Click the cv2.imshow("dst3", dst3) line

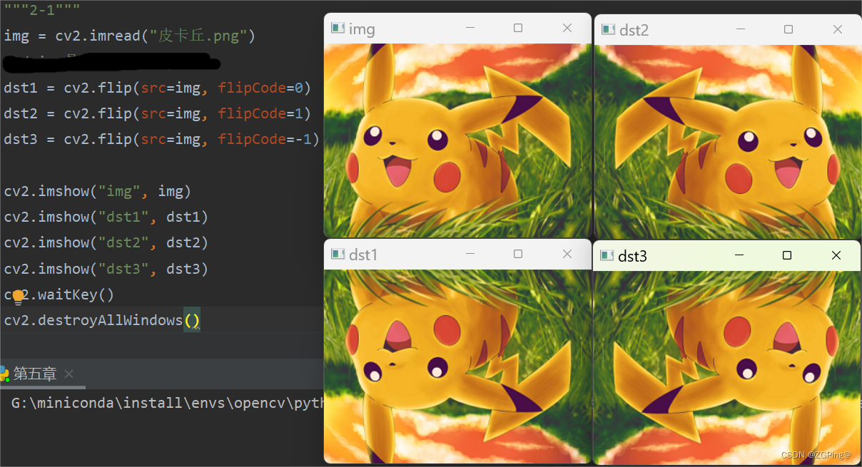click(106, 269)
